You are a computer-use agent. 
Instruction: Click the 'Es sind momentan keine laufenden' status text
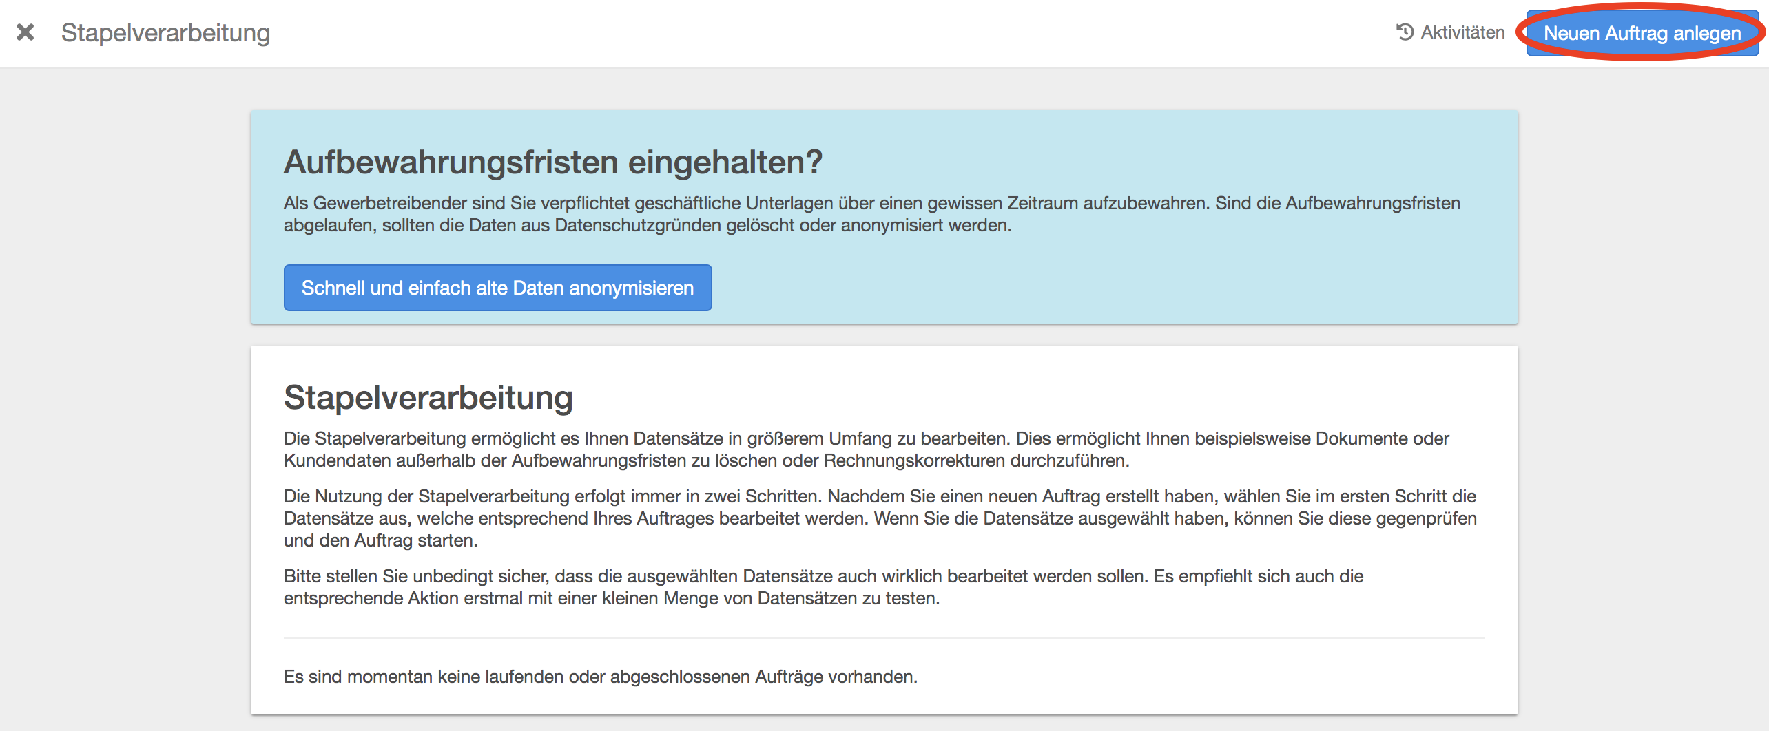point(600,677)
